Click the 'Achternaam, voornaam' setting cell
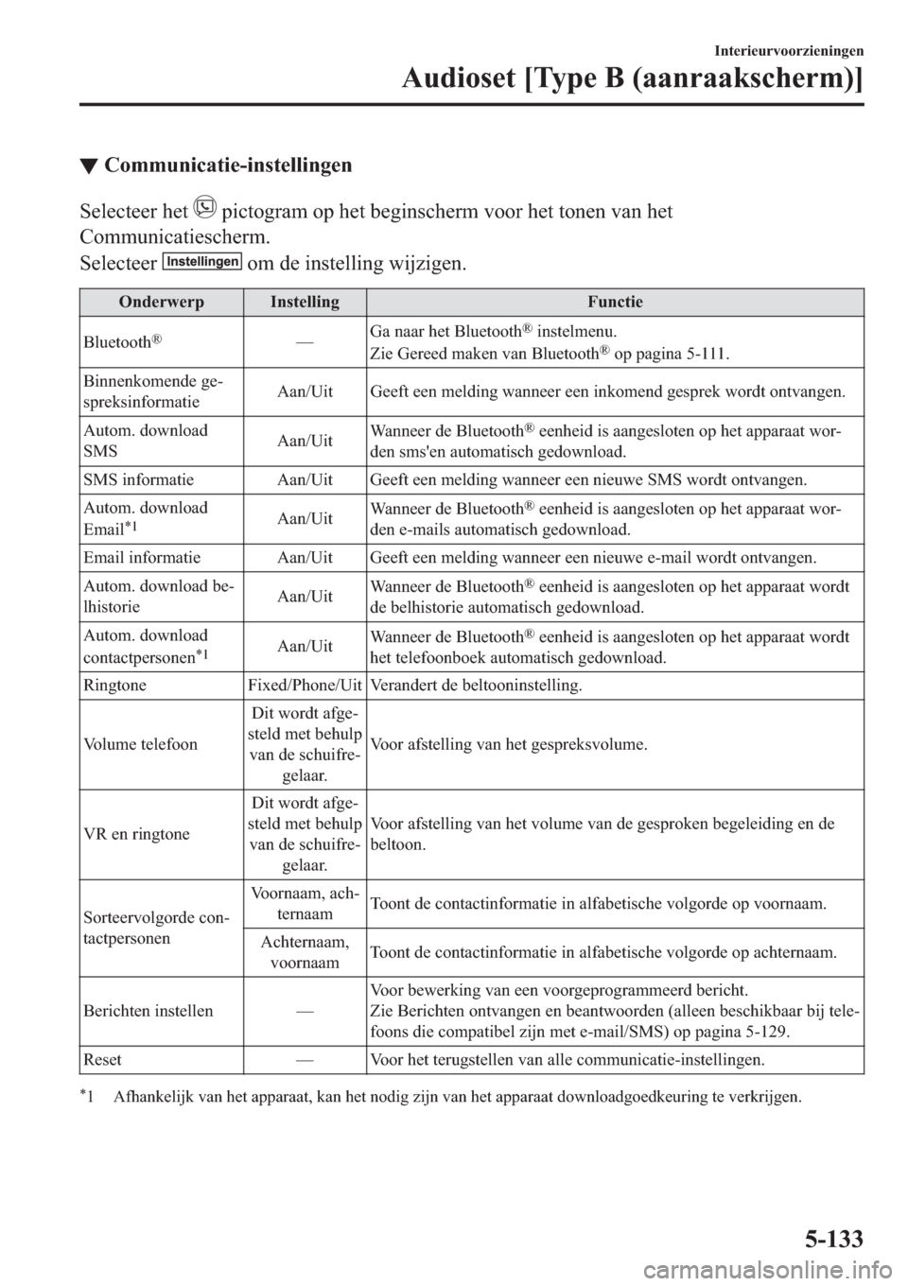Screen dimensions: 908x1286 [x=305, y=952]
